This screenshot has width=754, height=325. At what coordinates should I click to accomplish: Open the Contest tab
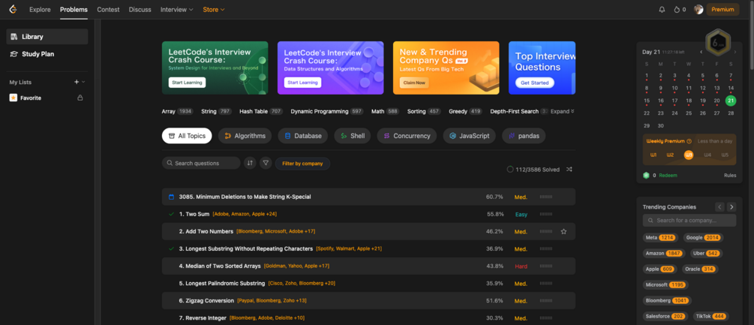pyautogui.click(x=108, y=10)
